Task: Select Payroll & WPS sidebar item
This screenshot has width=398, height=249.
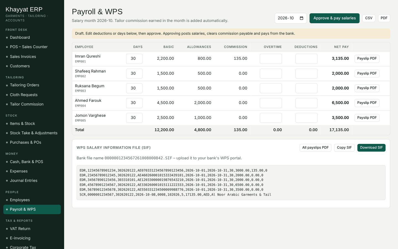Action: tap(32, 209)
